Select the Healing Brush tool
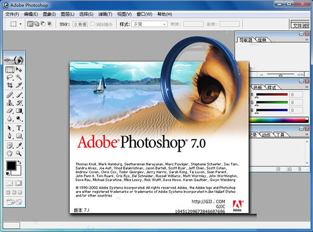The image size is (313, 232). click(x=9, y=95)
